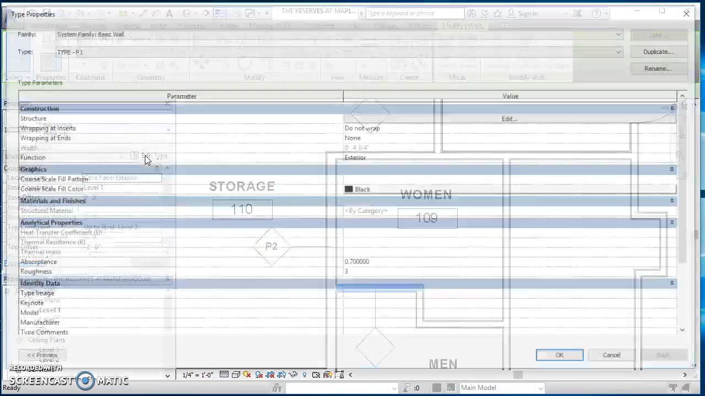The height and width of the screenshot is (396, 705).
Task: Click the view scrollbar right arrow
Action: click(685, 375)
